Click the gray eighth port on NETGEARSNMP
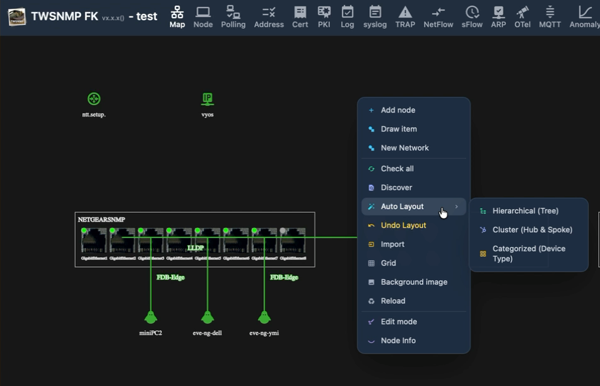The image size is (600, 386). click(293, 241)
